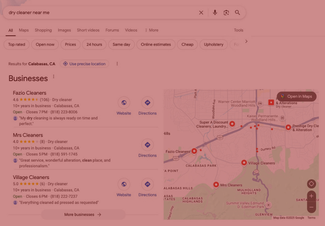Open the Village Cleaners listing title
325x226 pixels.
coord(31,177)
